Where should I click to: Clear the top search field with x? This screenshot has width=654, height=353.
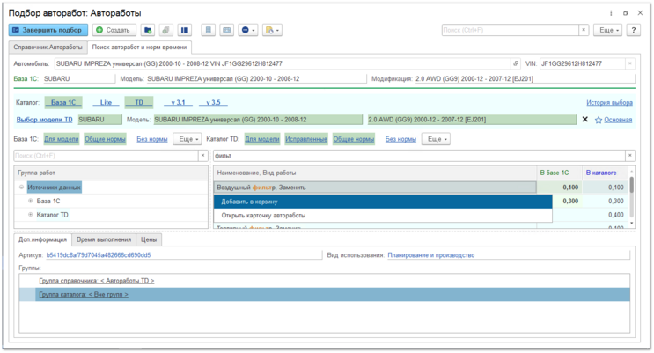(x=584, y=30)
